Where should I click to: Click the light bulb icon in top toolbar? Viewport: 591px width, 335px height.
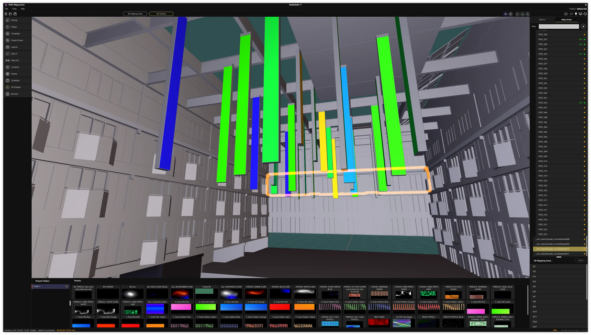pyautogui.click(x=576, y=14)
